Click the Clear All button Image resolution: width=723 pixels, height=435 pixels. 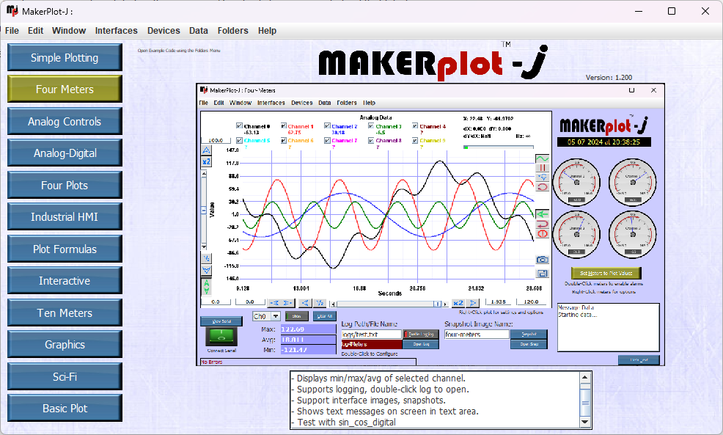point(325,316)
